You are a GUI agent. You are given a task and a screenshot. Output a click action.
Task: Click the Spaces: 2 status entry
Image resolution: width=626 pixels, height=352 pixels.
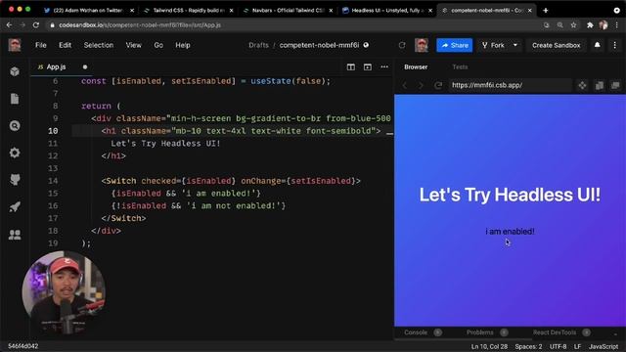[x=528, y=346]
